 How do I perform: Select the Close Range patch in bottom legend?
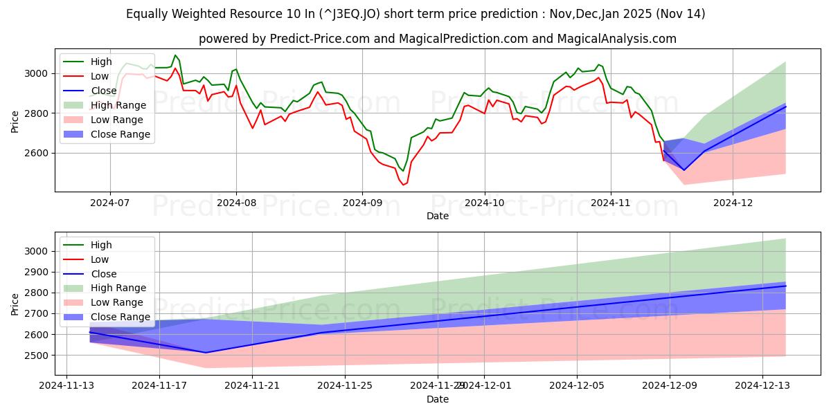(75, 317)
